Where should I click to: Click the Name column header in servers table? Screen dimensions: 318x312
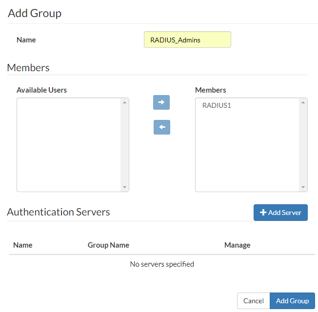pyautogui.click(x=23, y=245)
